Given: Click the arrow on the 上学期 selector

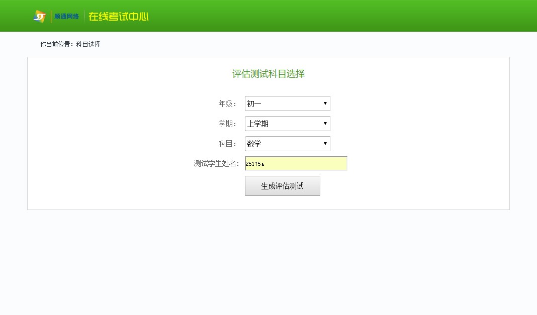Looking at the screenshot, I should click(326, 124).
